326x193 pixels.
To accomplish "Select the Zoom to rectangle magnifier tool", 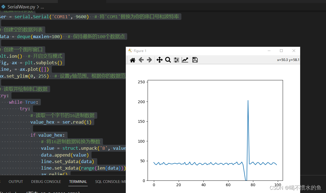I will [x=168, y=60].
